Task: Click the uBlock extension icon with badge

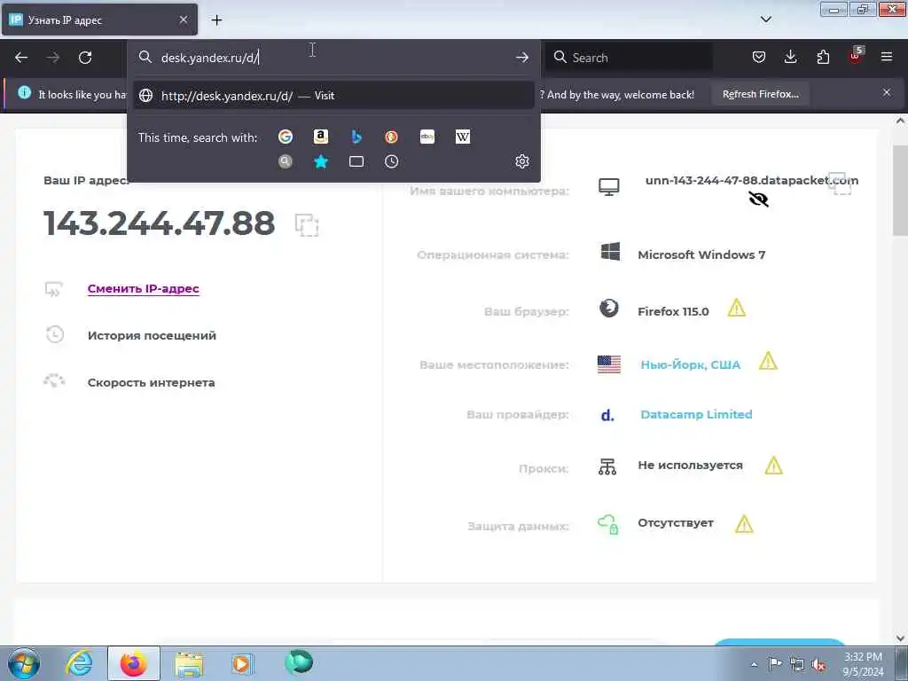Action: 856,56
